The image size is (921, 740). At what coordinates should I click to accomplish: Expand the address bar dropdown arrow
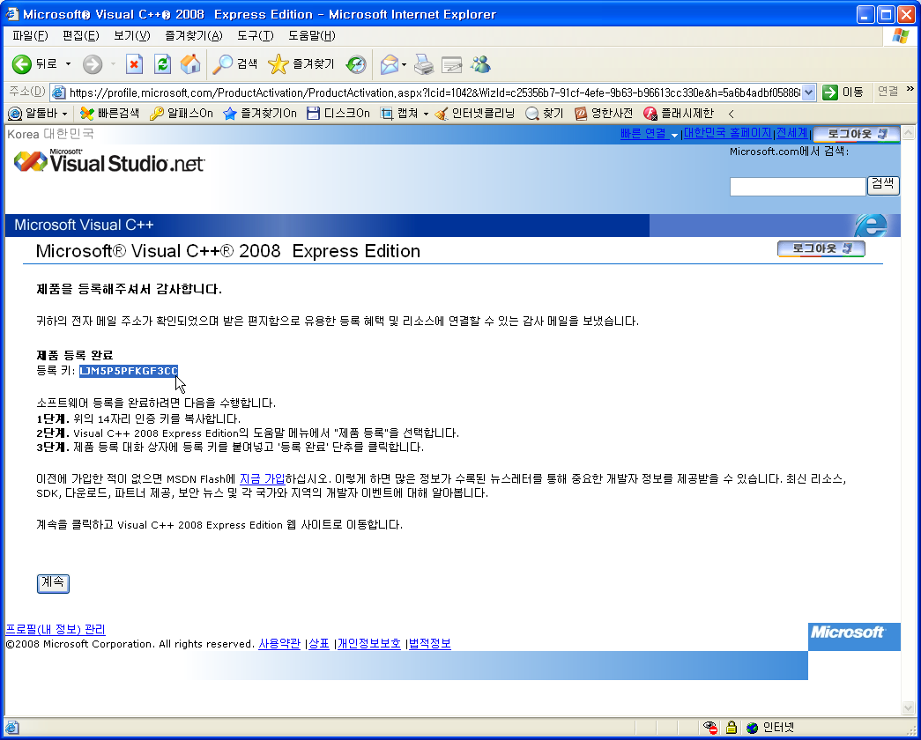click(808, 92)
